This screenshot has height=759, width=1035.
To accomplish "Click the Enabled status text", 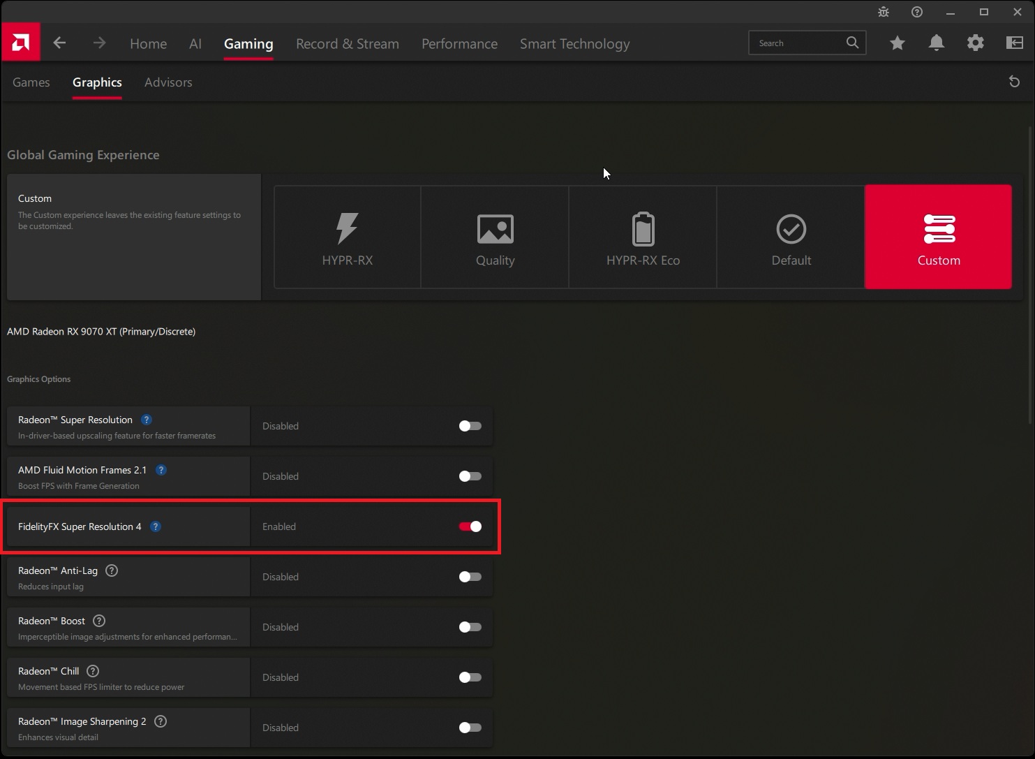I will tap(279, 526).
